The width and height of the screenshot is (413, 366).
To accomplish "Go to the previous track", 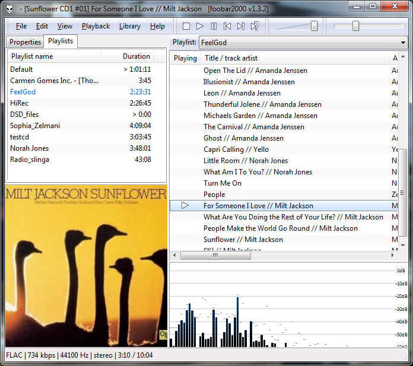I will coord(227,26).
